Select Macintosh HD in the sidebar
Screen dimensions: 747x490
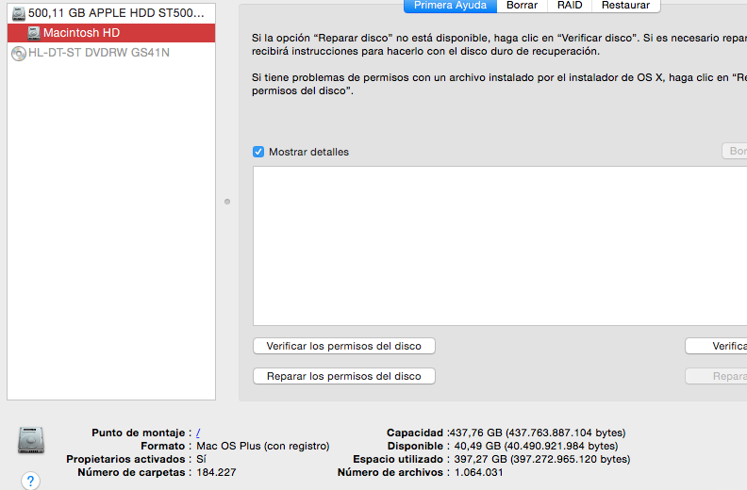(x=111, y=33)
